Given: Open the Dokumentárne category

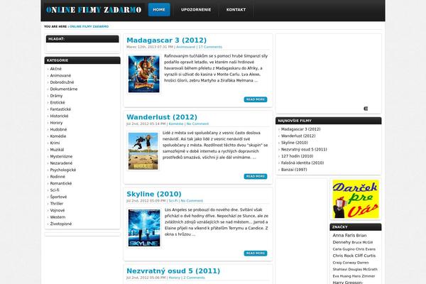Looking at the screenshot, I should [64, 89].
